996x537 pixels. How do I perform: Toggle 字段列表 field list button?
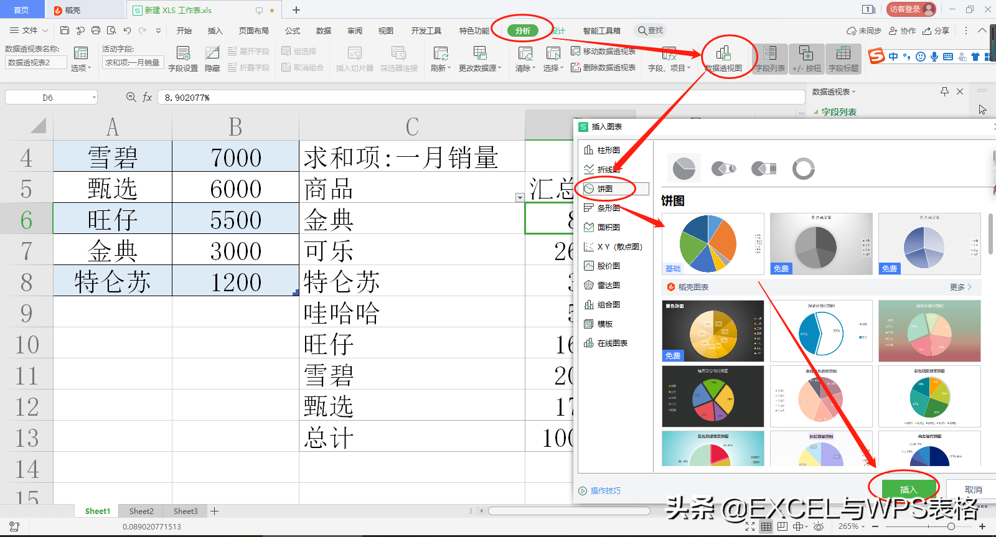[770, 60]
